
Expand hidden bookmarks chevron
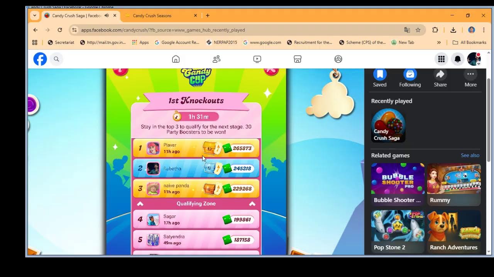point(439,42)
